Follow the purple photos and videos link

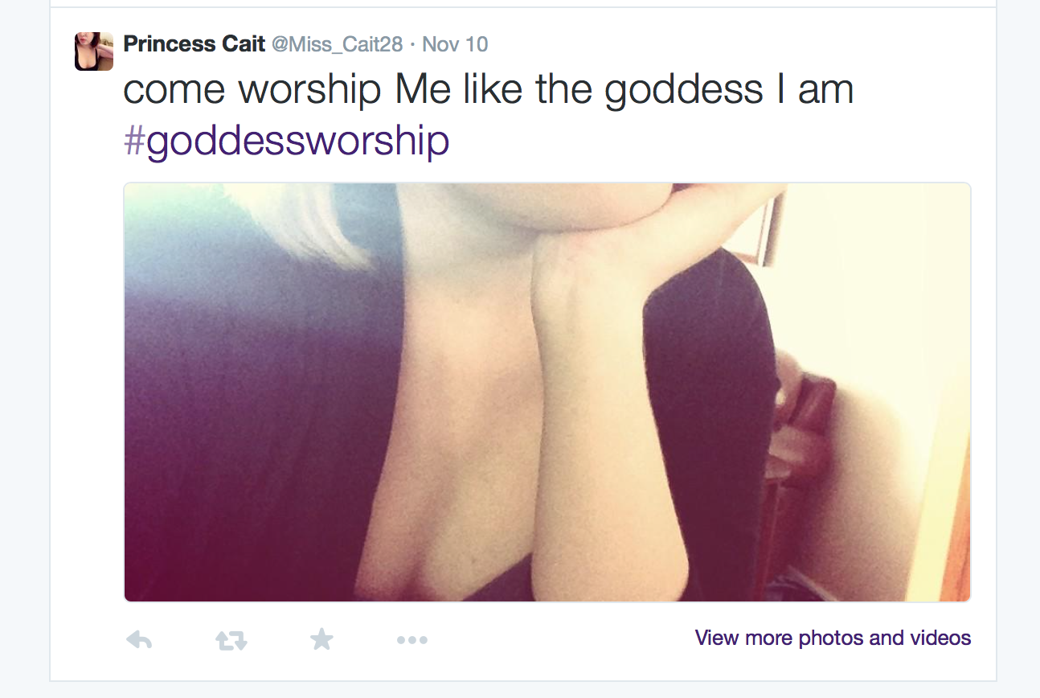[x=833, y=638]
